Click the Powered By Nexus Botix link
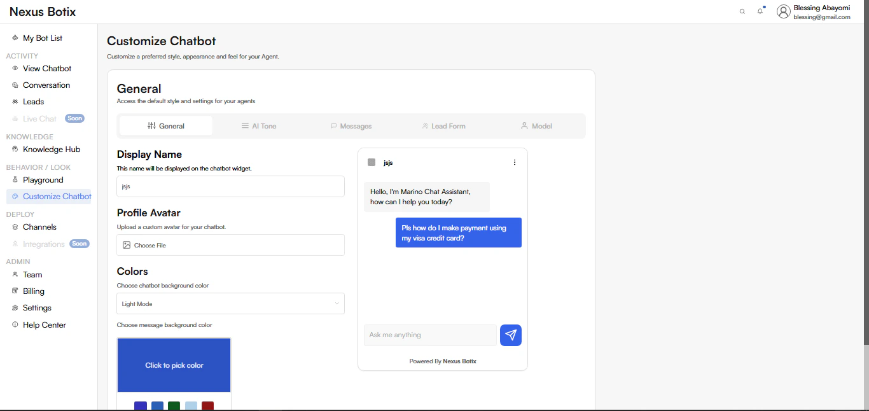 coord(443,361)
